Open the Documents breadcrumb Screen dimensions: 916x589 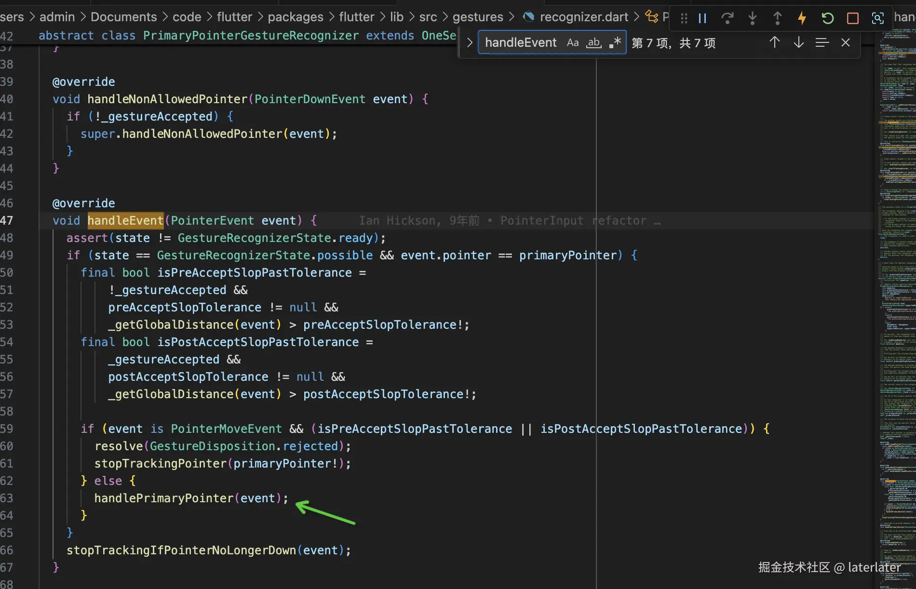click(x=124, y=17)
